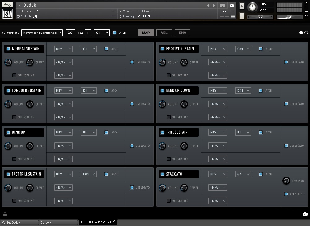Enable Vel Scaling for Normal Sustain
Screen dimensions: 310x226
[14, 75]
